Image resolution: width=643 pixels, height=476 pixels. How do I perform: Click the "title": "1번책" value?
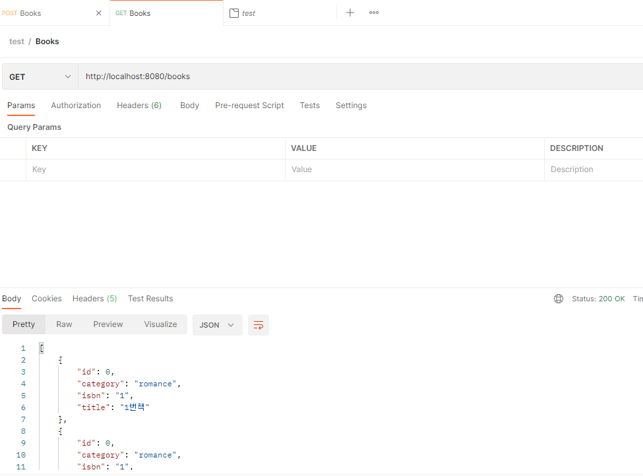(135, 407)
